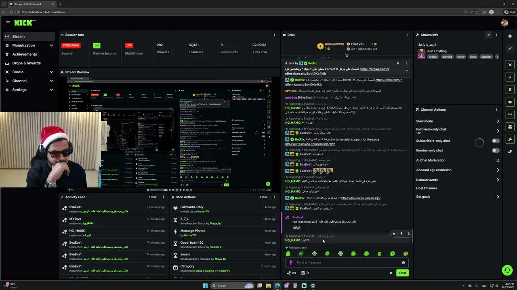
Task: Open chat settings gear icon
Action: coord(391,273)
